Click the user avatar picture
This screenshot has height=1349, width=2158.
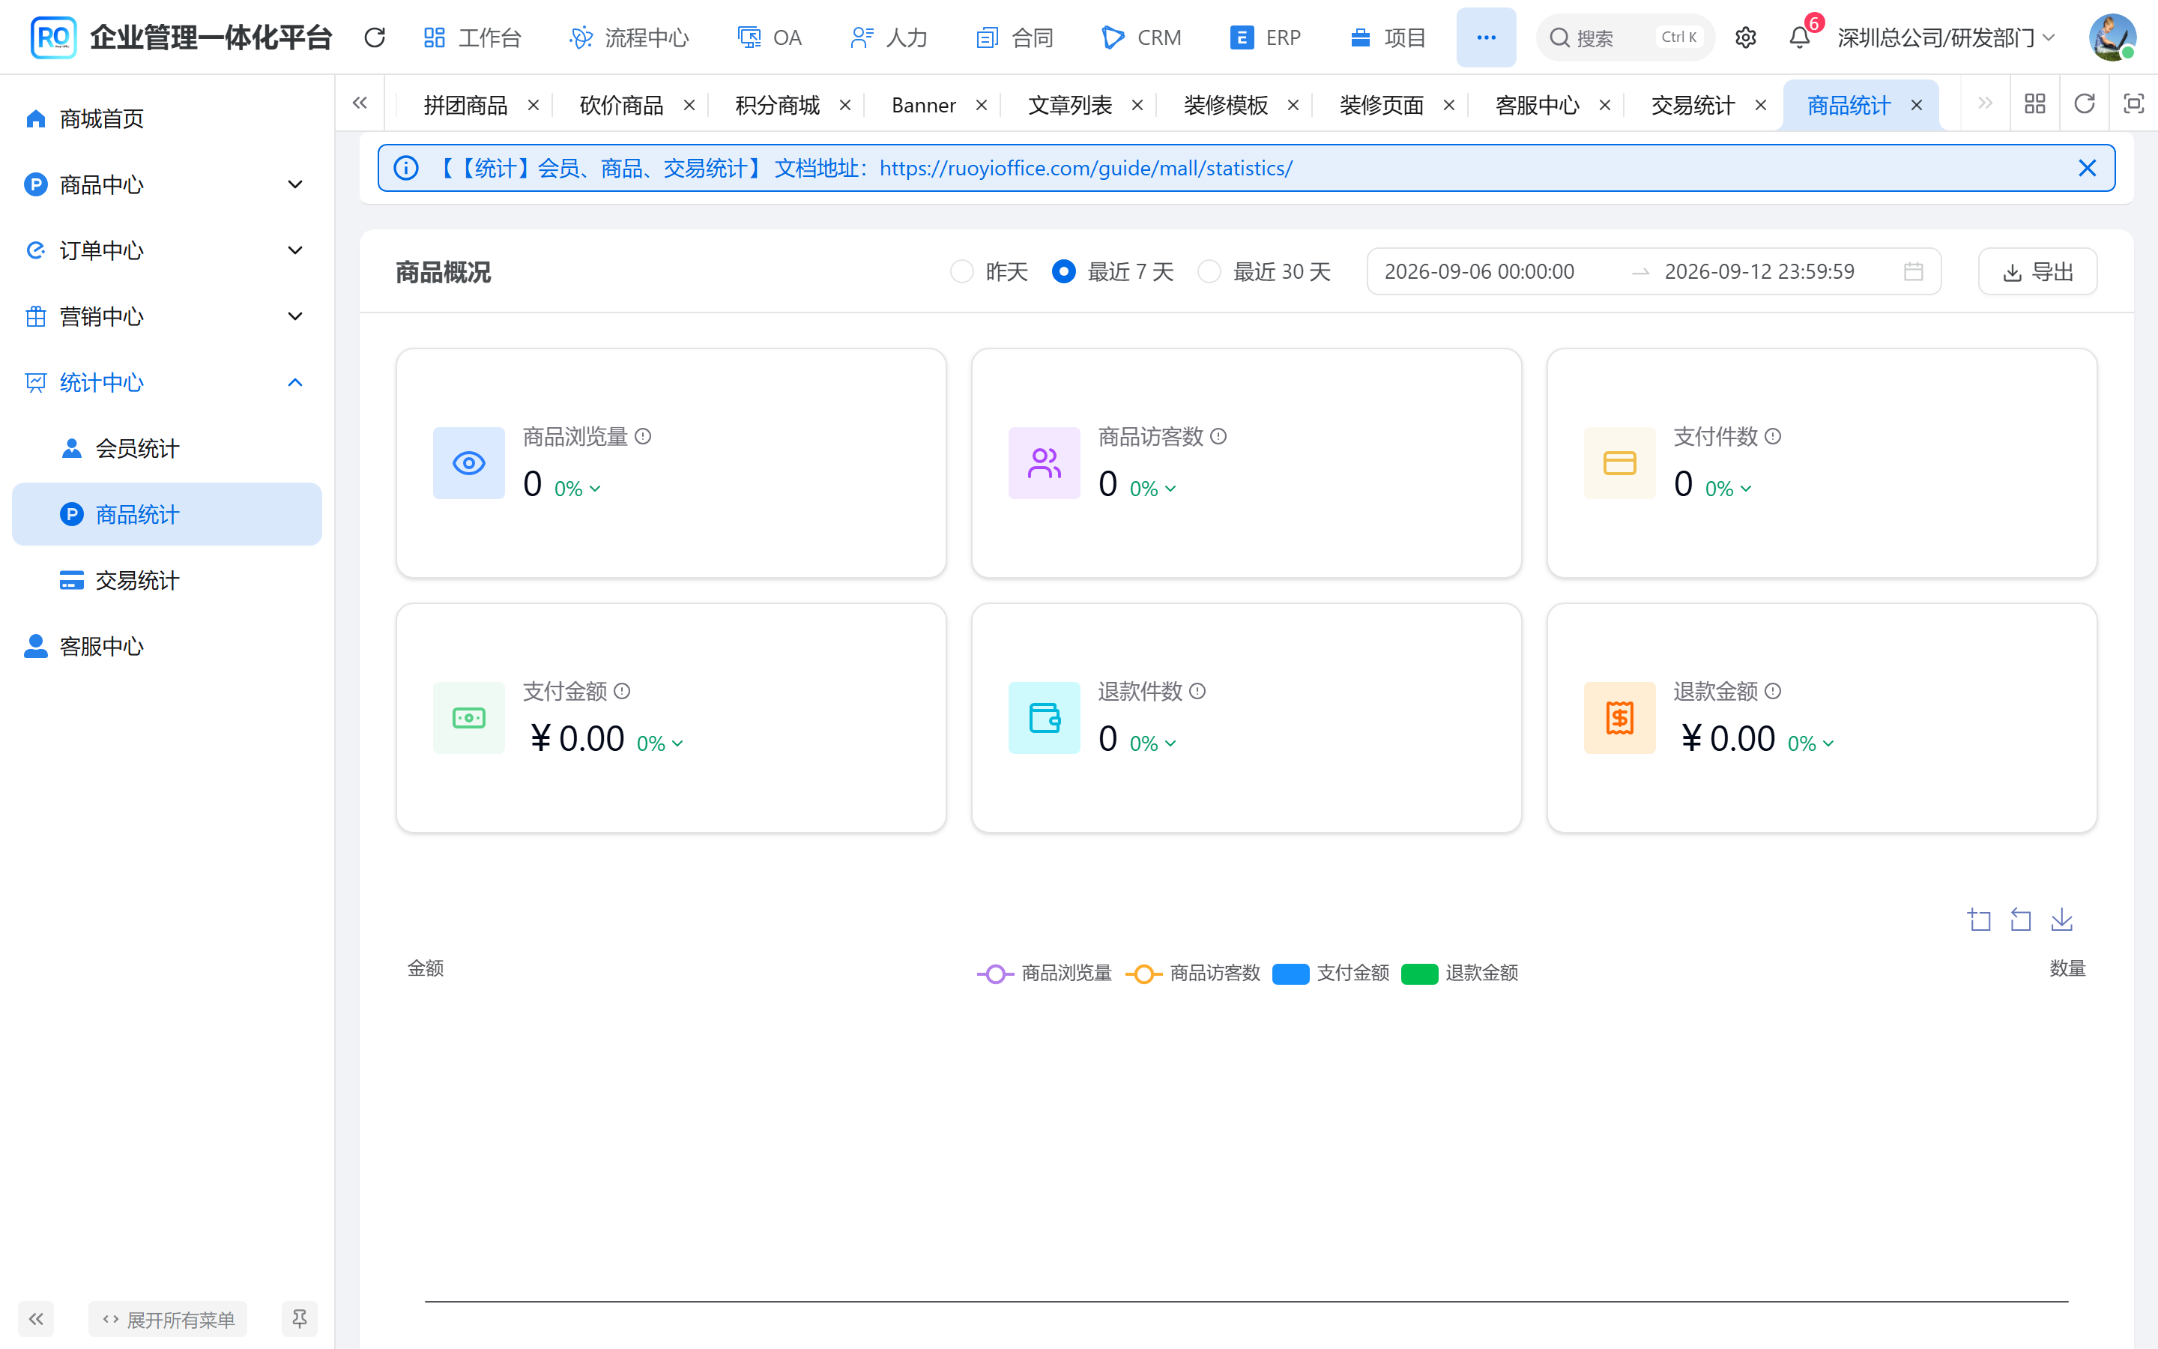2112,37
